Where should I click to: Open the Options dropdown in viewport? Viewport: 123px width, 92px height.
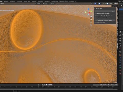click(115, 6)
